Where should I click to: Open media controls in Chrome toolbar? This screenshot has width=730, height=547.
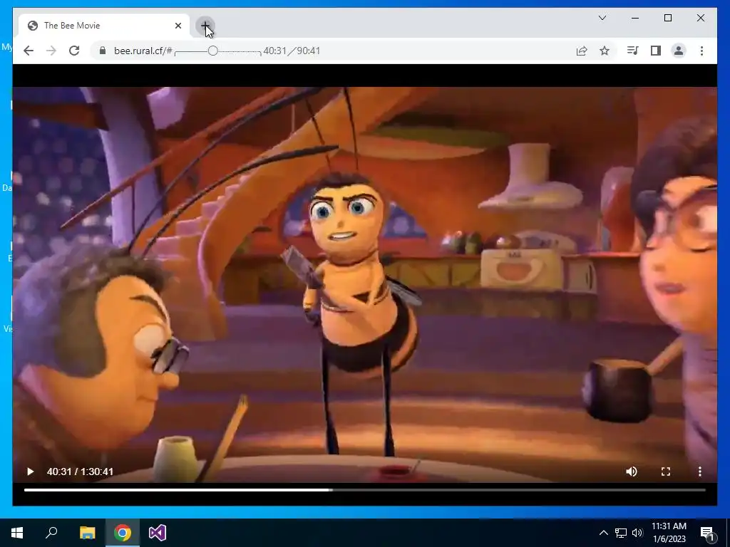(633, 51)
